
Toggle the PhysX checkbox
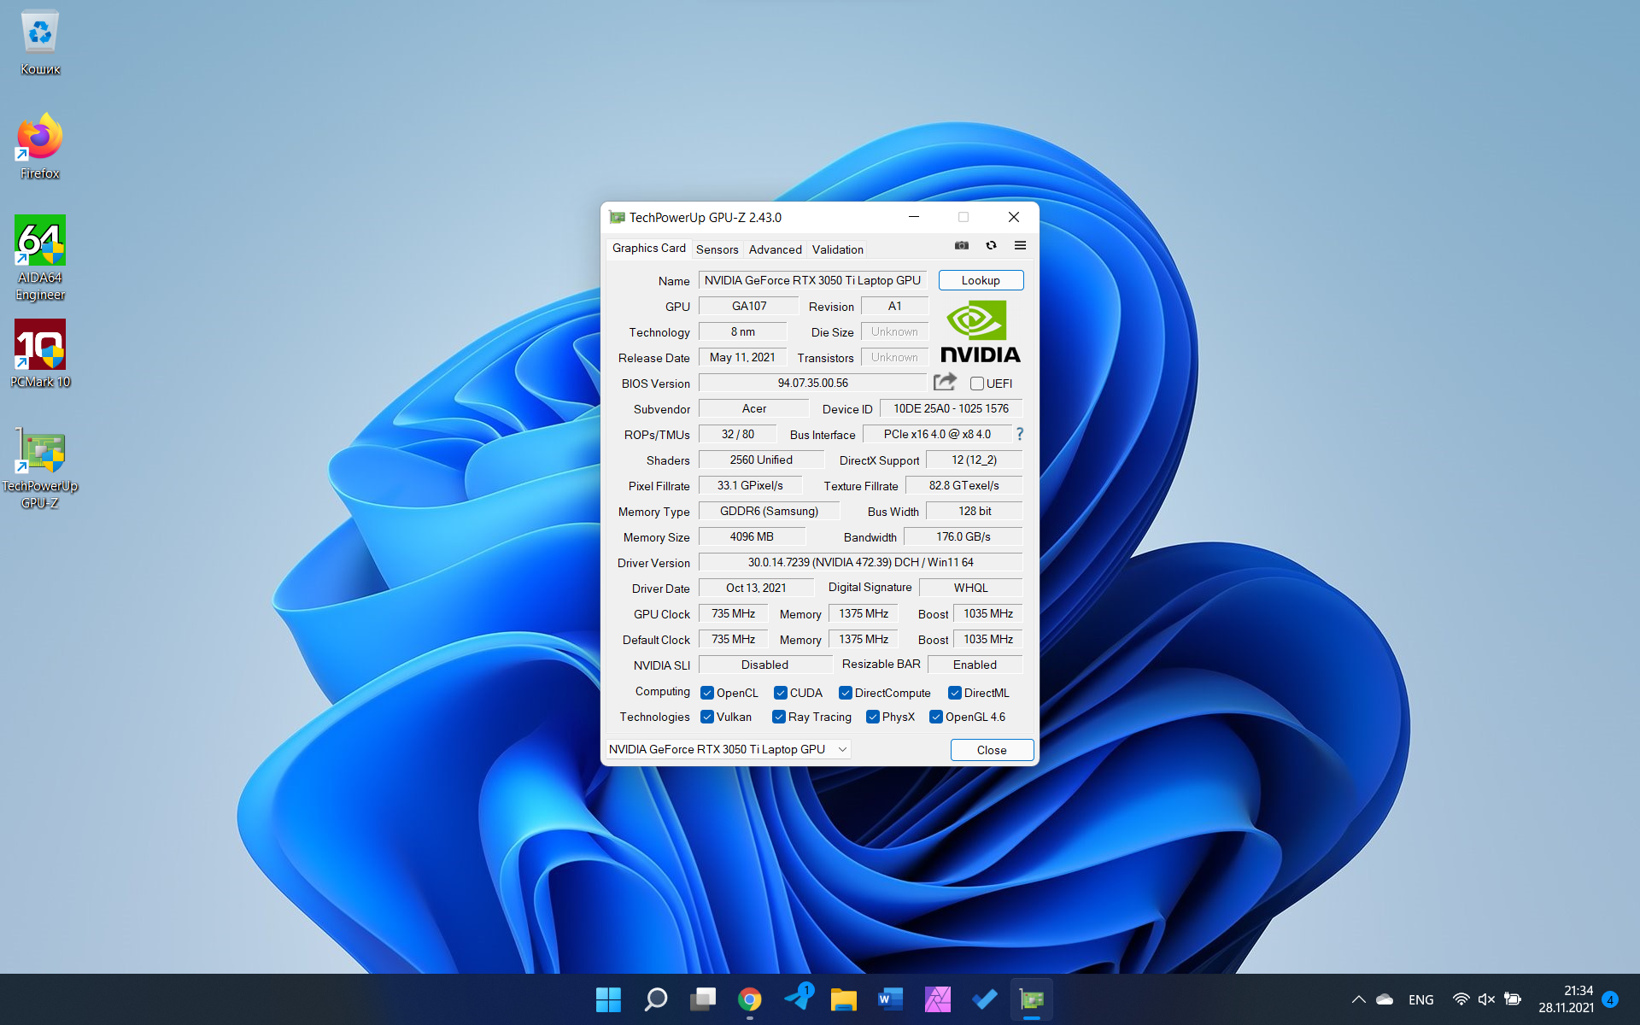click(x=873, y=717)
